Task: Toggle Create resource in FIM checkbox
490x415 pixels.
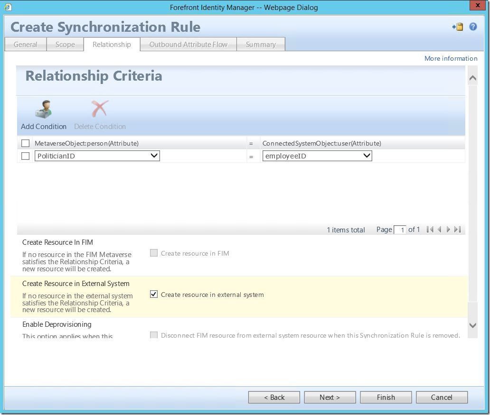Action: [154, 253]
